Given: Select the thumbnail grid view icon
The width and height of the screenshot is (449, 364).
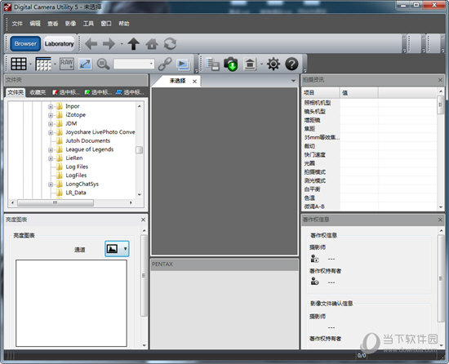Looking at the screenshot, I should pos(19,64).
